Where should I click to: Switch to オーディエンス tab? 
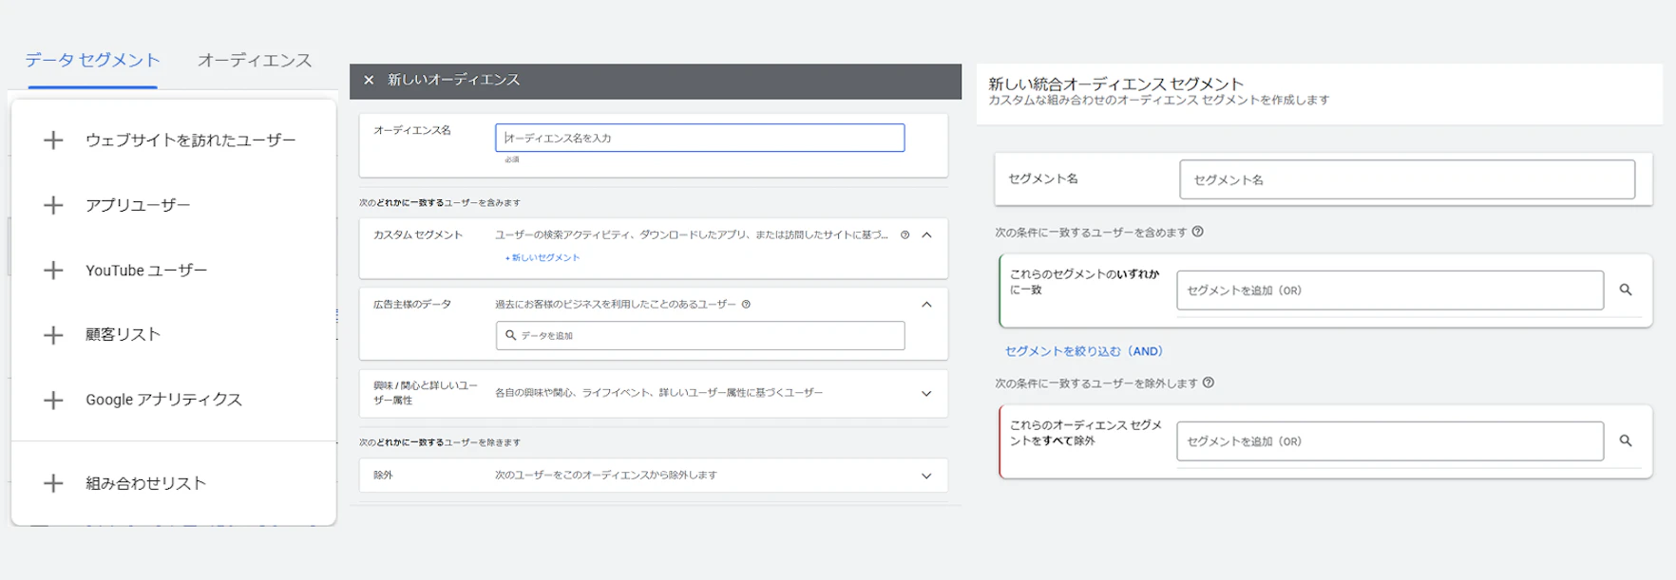click(255, 60)
